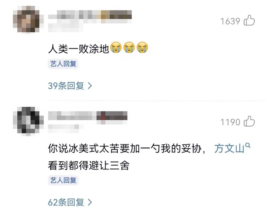Click the 1639 like count
272x212 pixels.
coord(230,21)
